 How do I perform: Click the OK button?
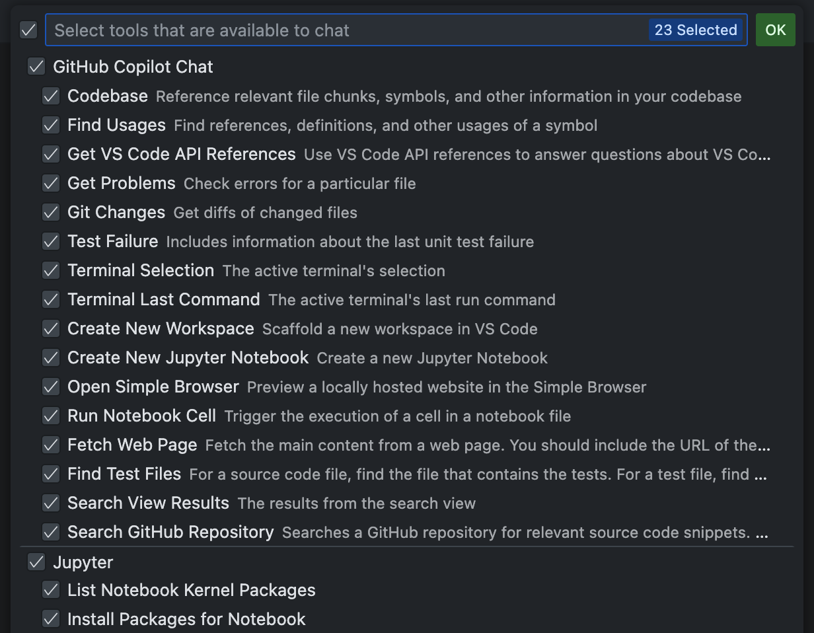776,30
